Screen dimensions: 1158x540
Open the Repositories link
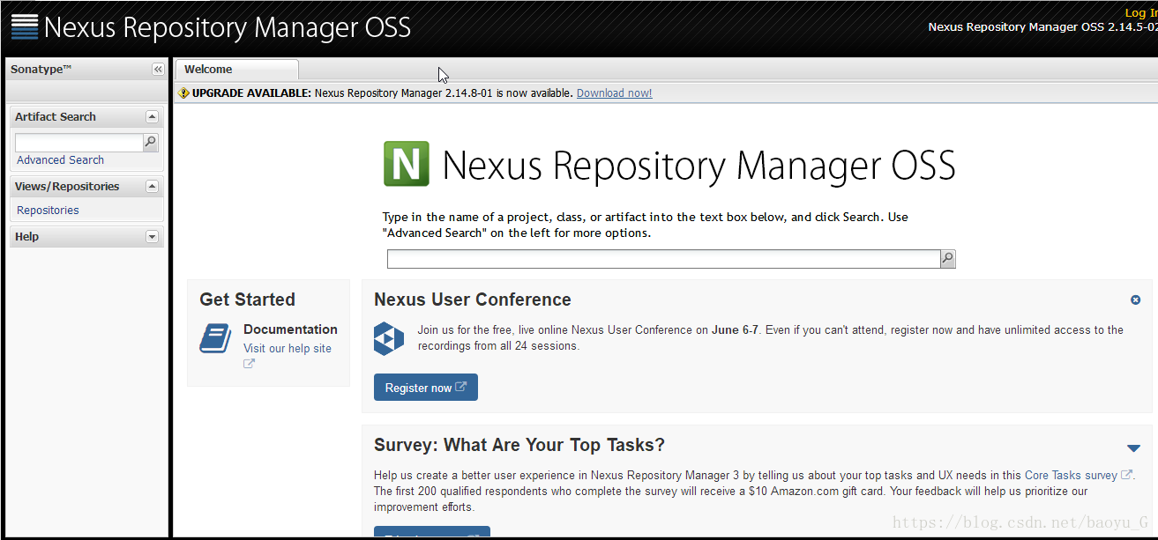(x=48, y=211)
